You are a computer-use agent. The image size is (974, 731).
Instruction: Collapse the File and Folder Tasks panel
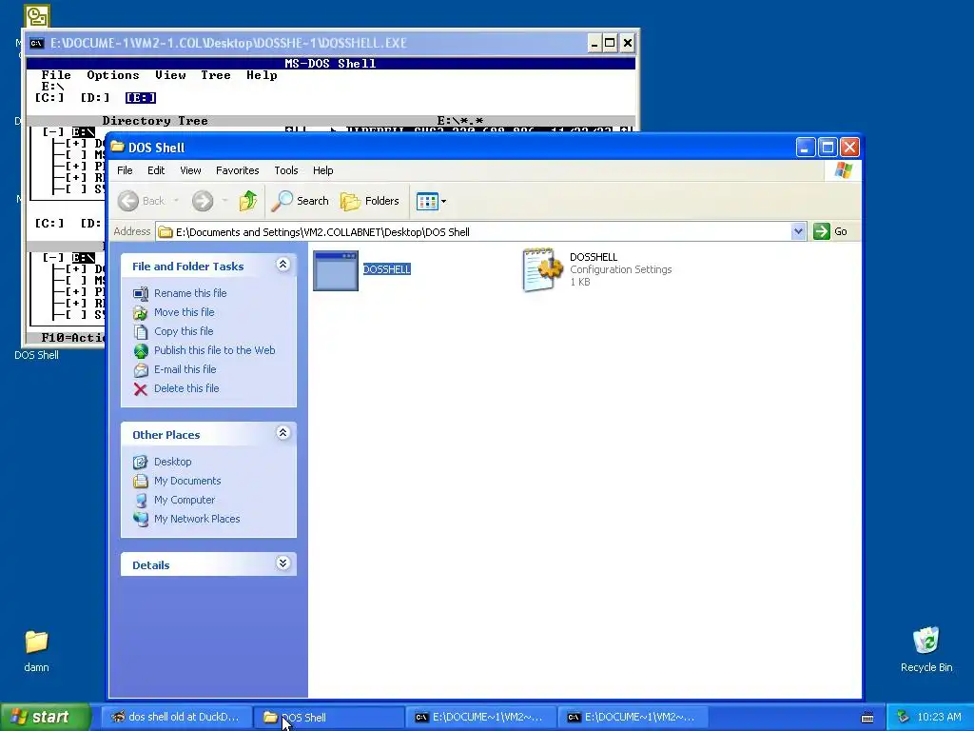pyautogui.click(x=283, y=265)
